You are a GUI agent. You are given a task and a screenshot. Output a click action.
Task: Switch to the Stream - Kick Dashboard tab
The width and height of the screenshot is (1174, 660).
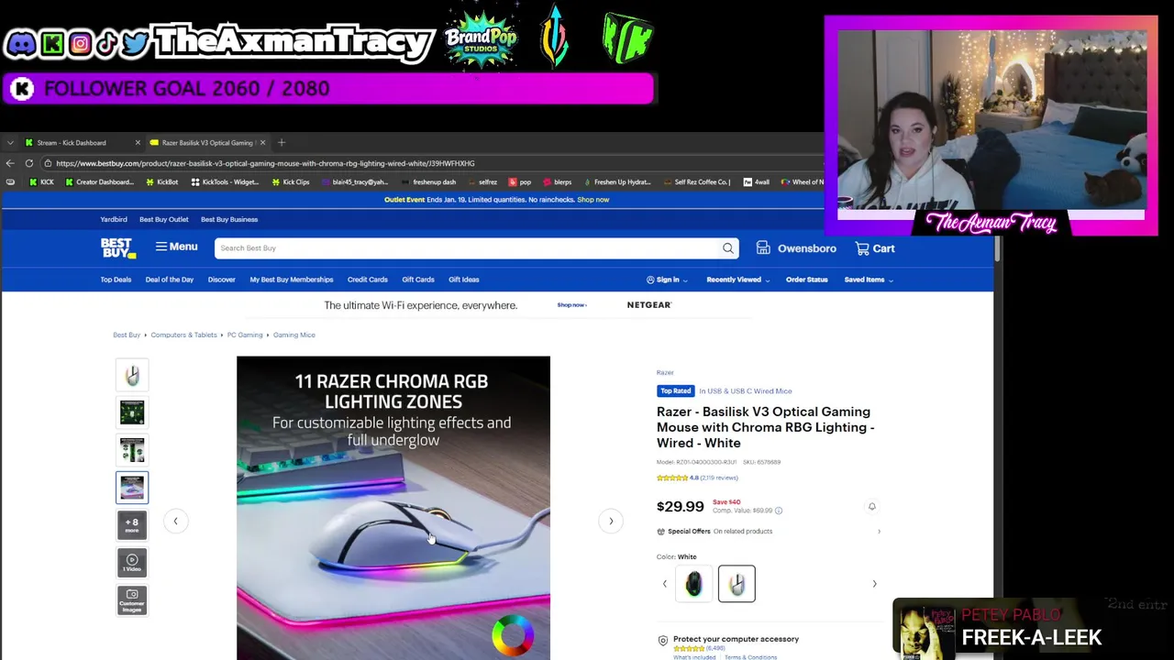click(78, 142)
